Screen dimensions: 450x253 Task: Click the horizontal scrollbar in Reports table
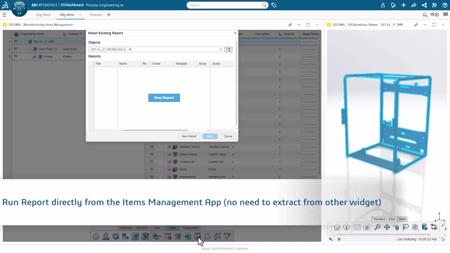pos(155,130)
